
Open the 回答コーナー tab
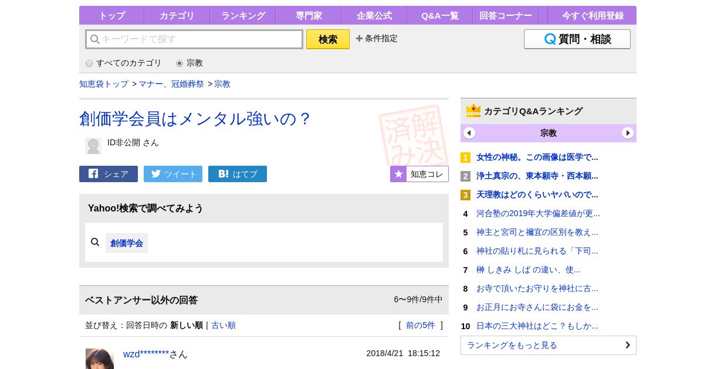[x=505, y=15]
